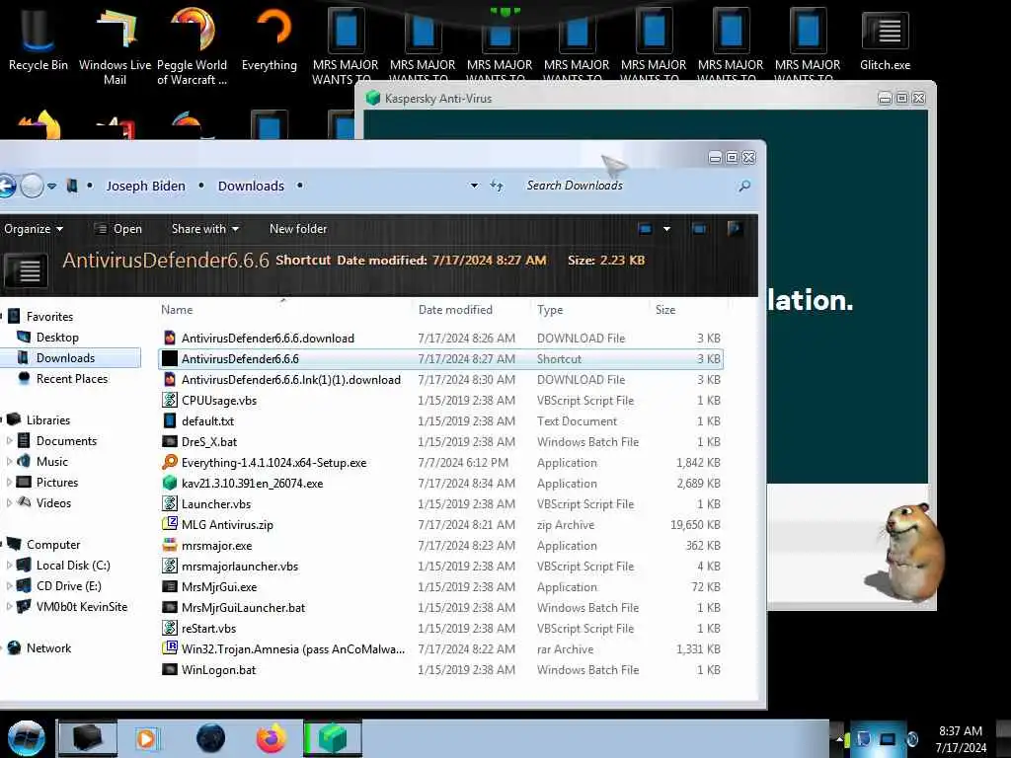Launch Peggle World of Warcraft desktop icon
The image size is (1011, 758).
point(192,45)
